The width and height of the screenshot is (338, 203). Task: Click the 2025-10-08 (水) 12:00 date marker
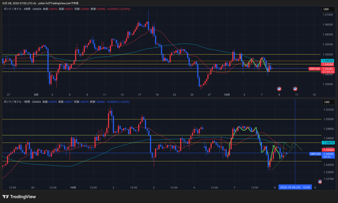pyautogui.click(x=295, y=187)
